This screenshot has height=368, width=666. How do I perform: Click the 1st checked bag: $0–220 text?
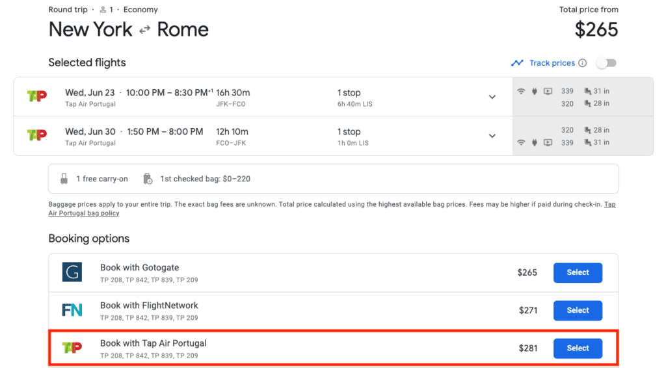pyautogui.click(x=205, y=179)
